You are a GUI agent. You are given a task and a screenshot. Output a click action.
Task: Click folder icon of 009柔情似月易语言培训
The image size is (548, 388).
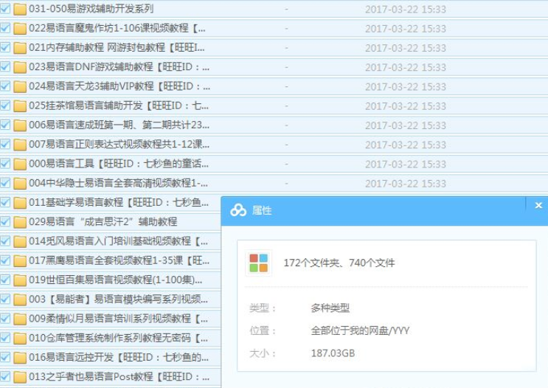coord(20,319)
